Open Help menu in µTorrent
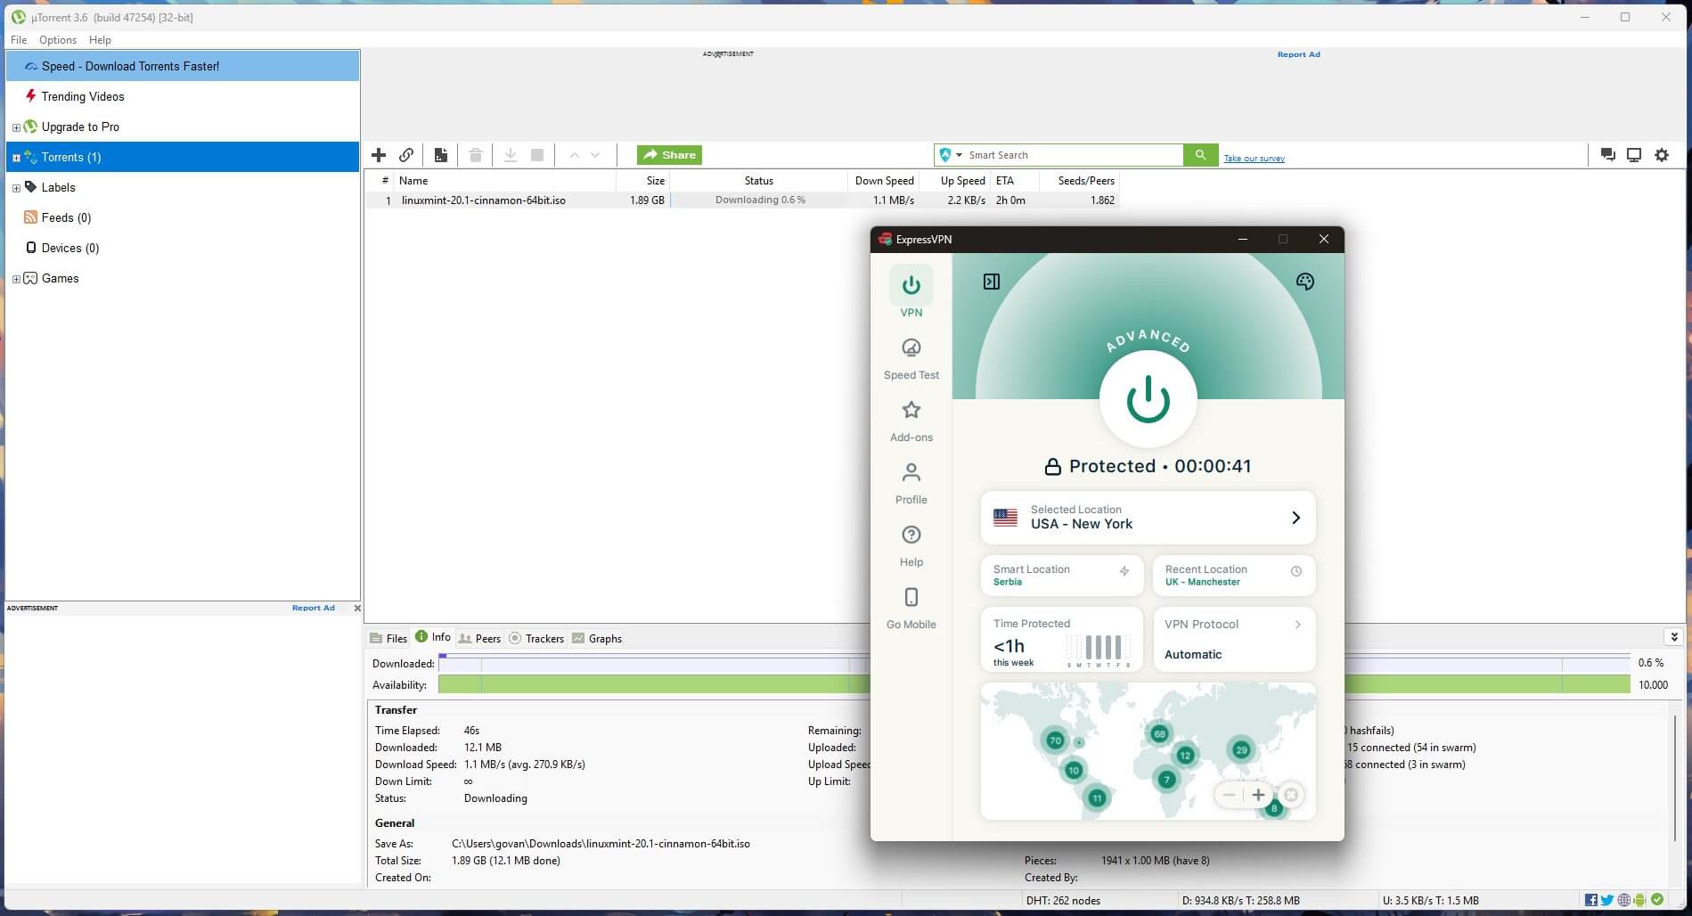Viewport: 1692px width, 916px height. [x=100, y=40]
